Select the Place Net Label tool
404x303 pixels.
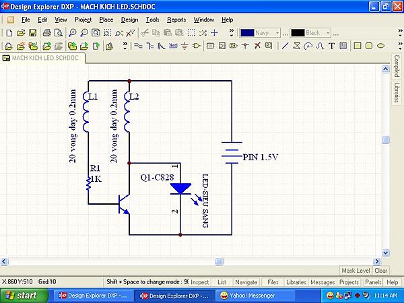click(173, 46)
